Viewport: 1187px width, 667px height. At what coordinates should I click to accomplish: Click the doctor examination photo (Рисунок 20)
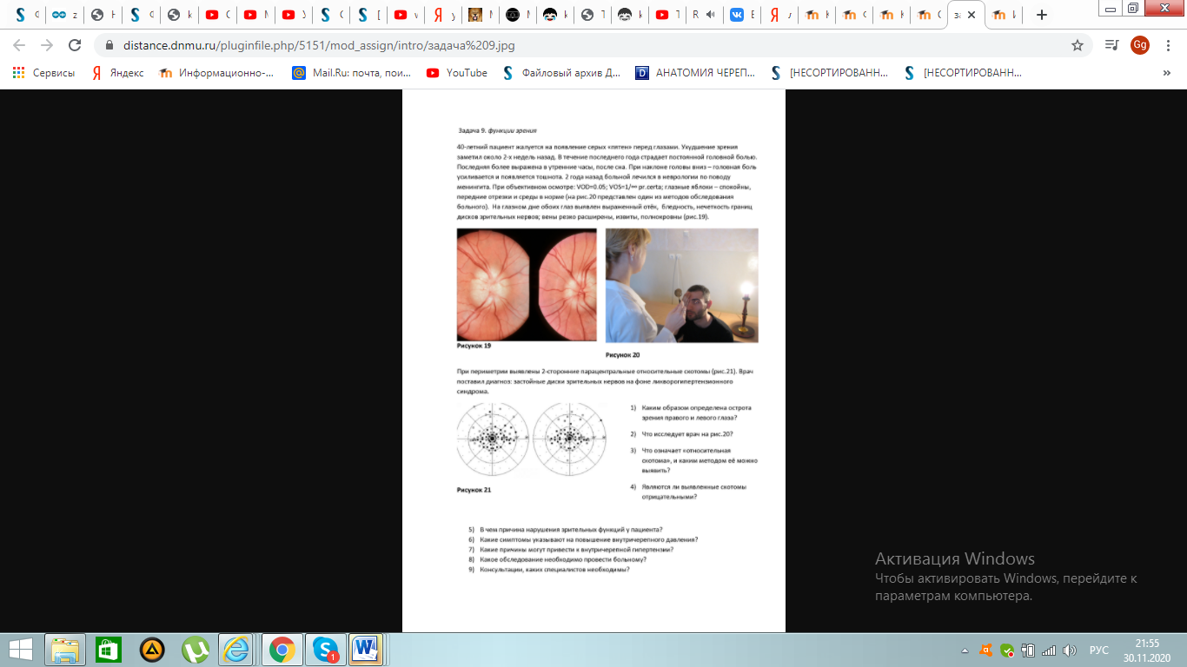click(681, 285)
